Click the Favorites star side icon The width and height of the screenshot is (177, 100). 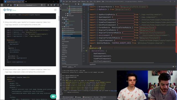click(61, 80)
